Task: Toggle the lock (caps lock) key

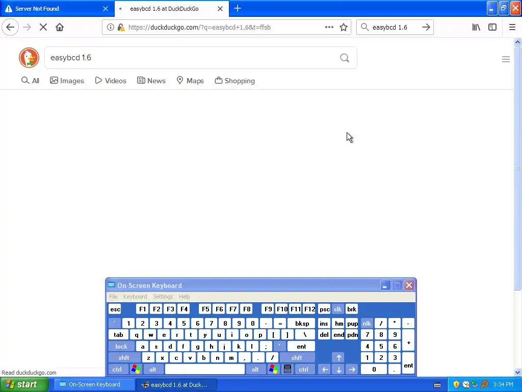Action: coord(121,347)
